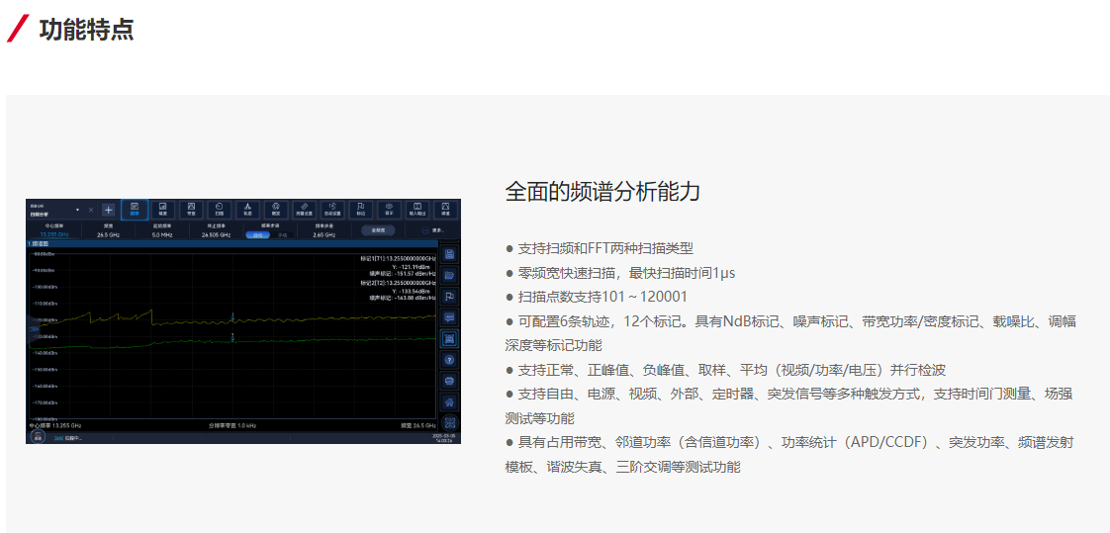Viewport: 1110px width, 533px height.
Task: Click the save icon in right sidebar
Action: (x=449, y=254)
